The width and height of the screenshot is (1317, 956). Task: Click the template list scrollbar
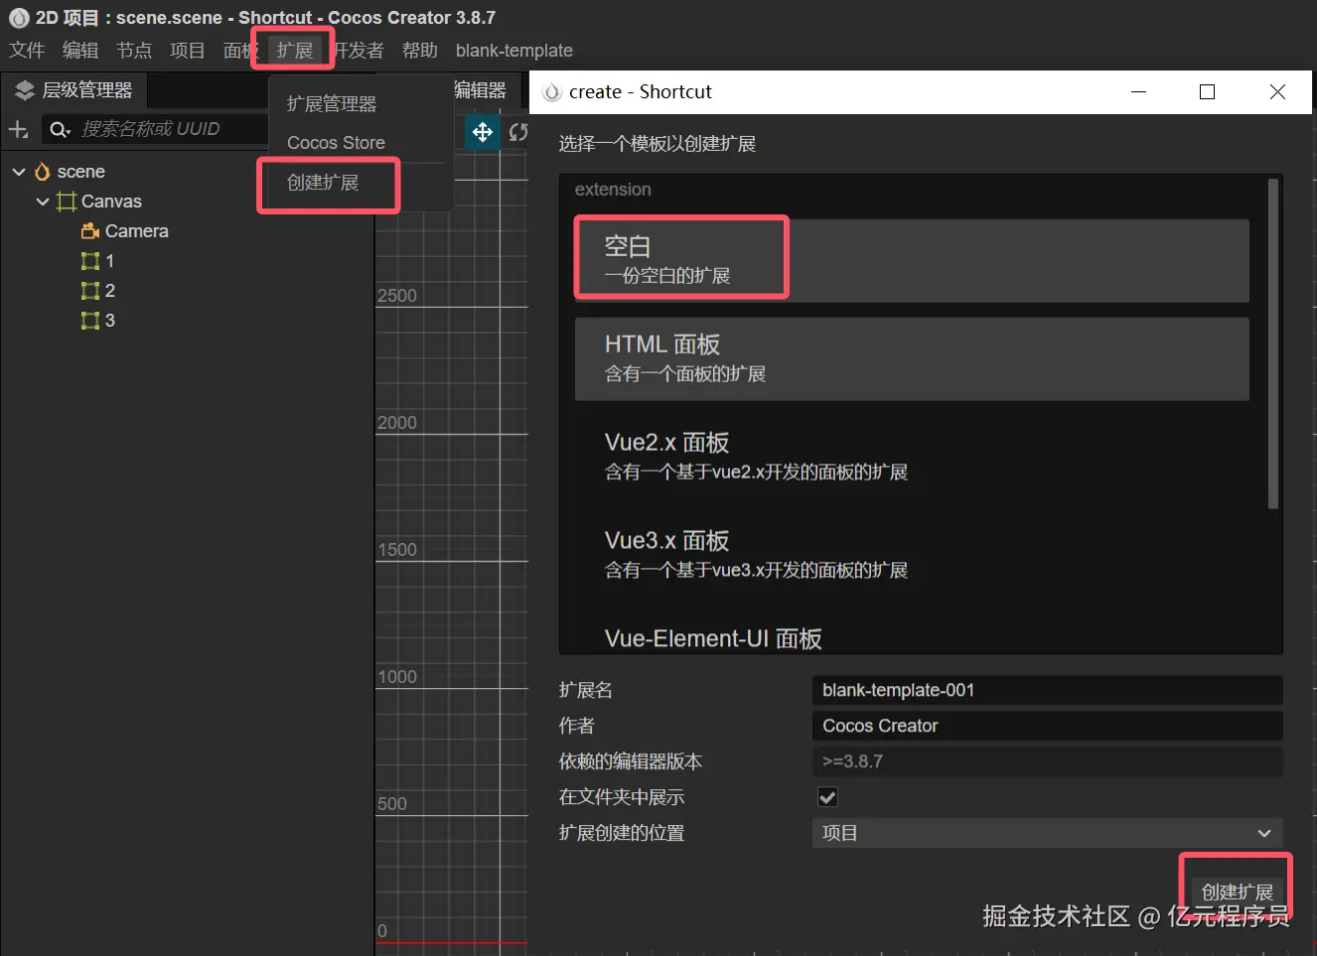[1273, 343]
